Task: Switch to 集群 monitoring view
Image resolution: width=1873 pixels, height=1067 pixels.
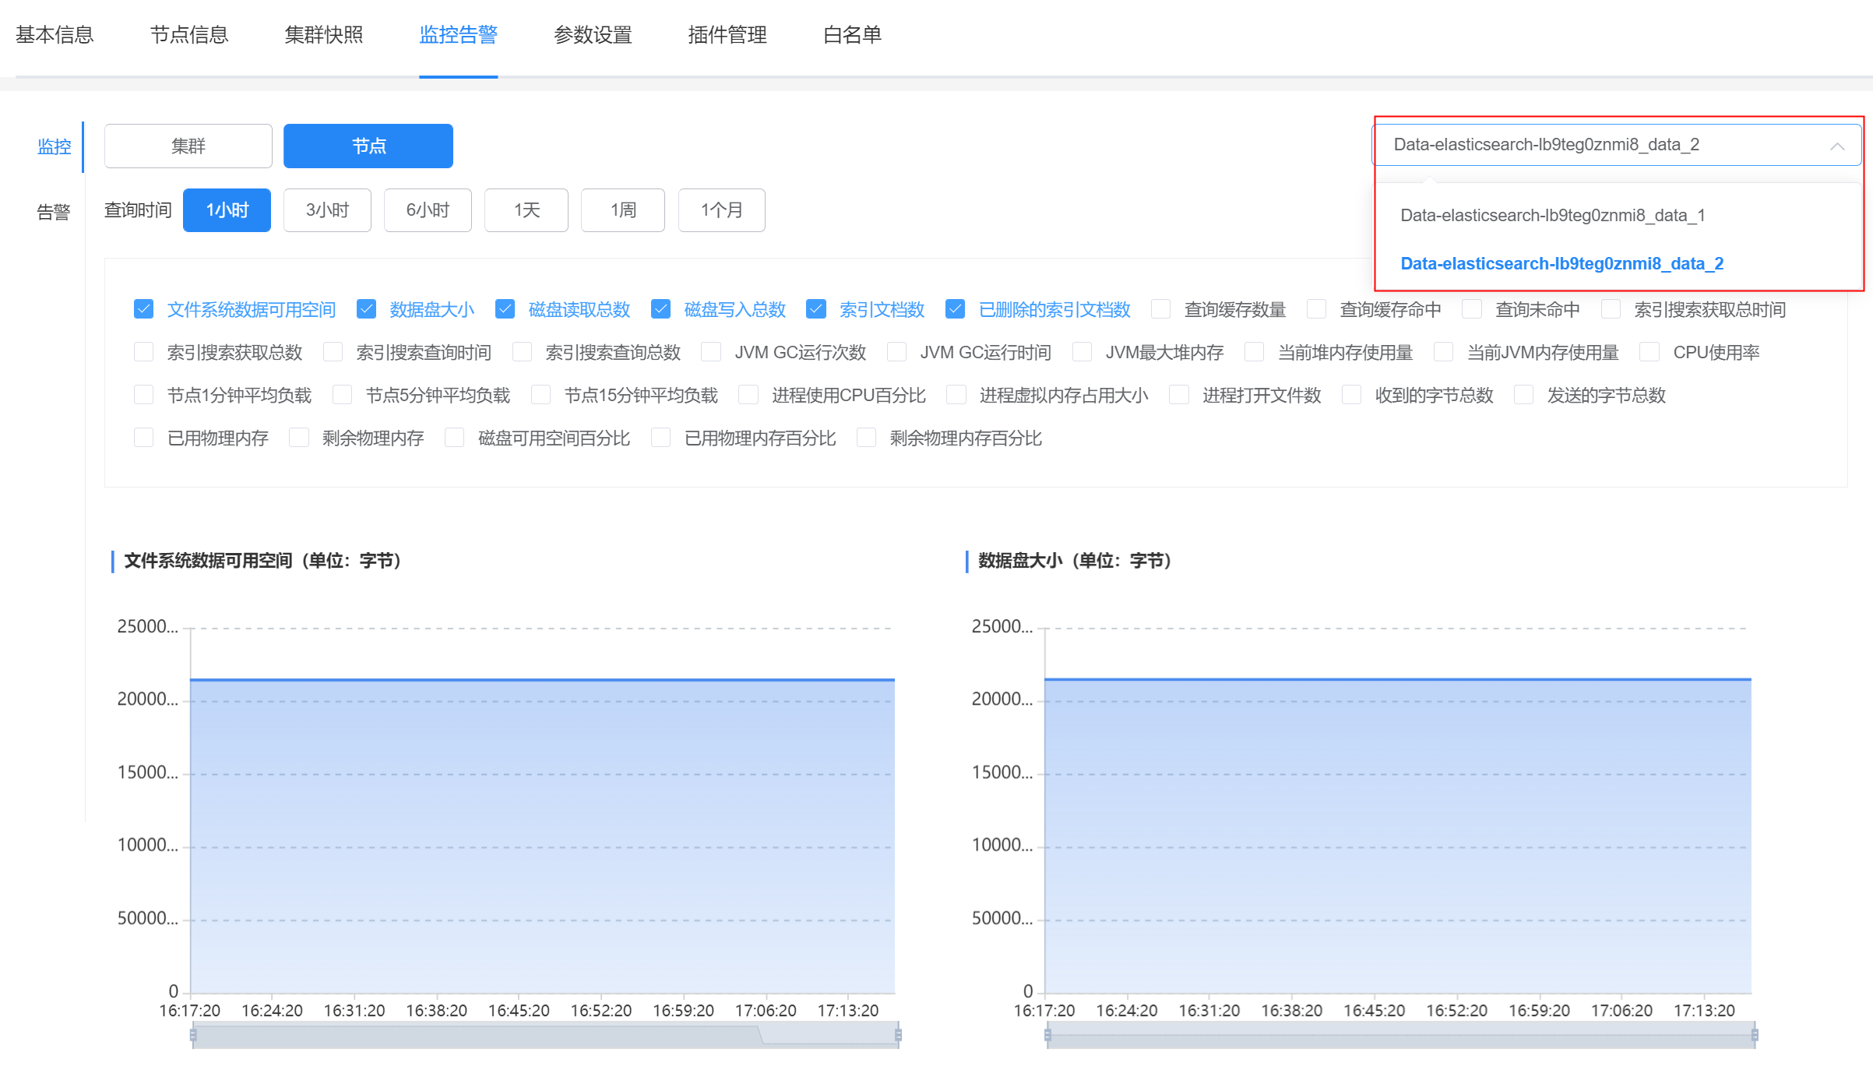Action: coord(188,146)
